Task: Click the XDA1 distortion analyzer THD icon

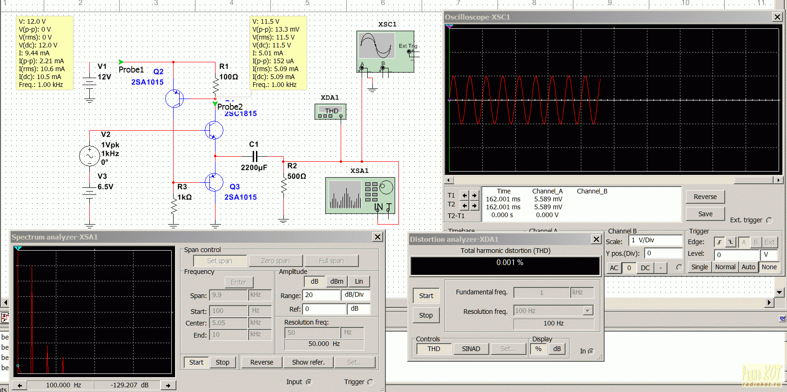Action: coord(330,112)
